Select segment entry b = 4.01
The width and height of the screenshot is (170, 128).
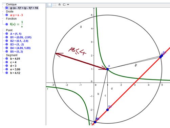[x=15, y=59]
